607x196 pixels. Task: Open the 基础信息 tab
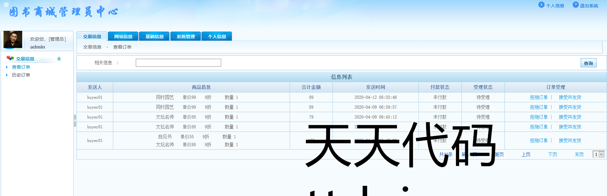(x=154, y=37)
